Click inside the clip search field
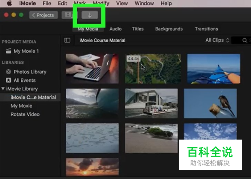 point(241,41)
